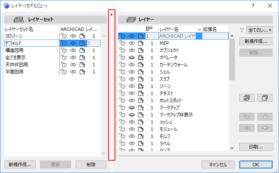
Task: Click lock icon of 全てを表示 layer set
Action: pyautogui.click(x=64, y=58)
